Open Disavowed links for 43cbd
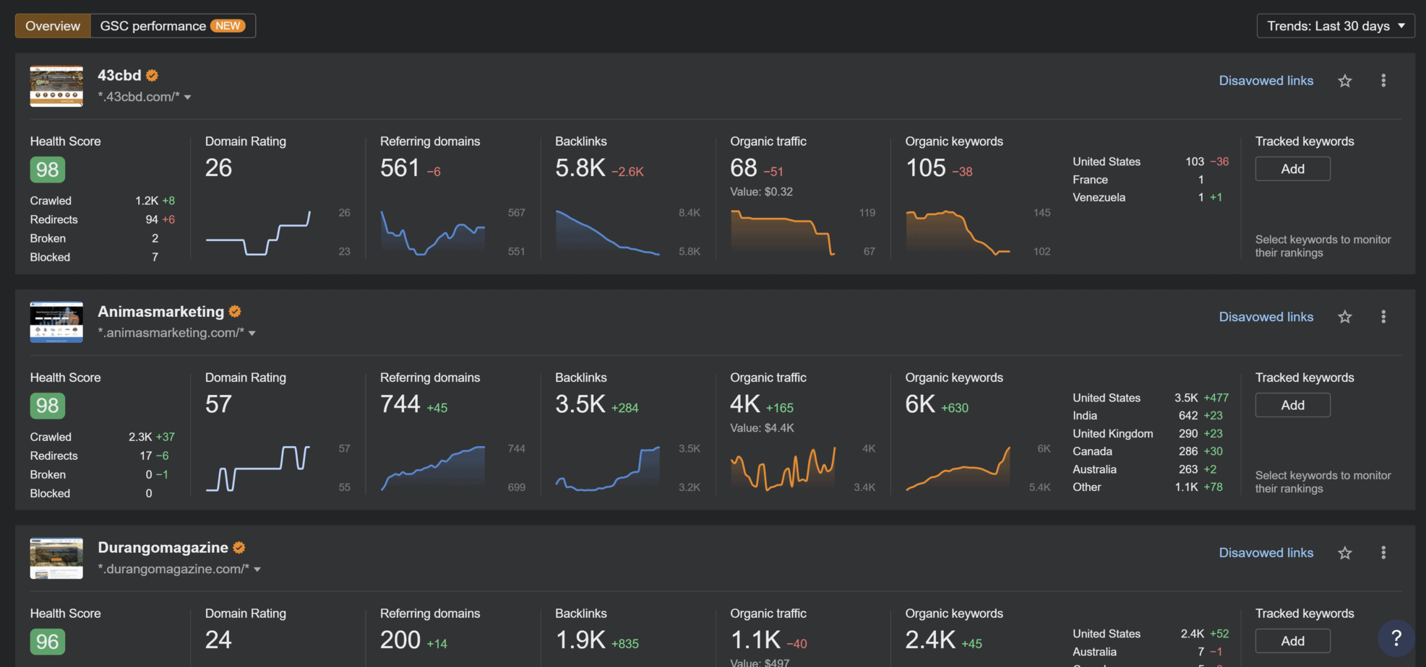This screenshot has height=667, width=1426. point(1266,80)
